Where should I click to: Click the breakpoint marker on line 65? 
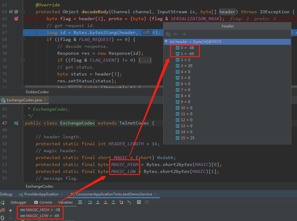coord(16,19)
